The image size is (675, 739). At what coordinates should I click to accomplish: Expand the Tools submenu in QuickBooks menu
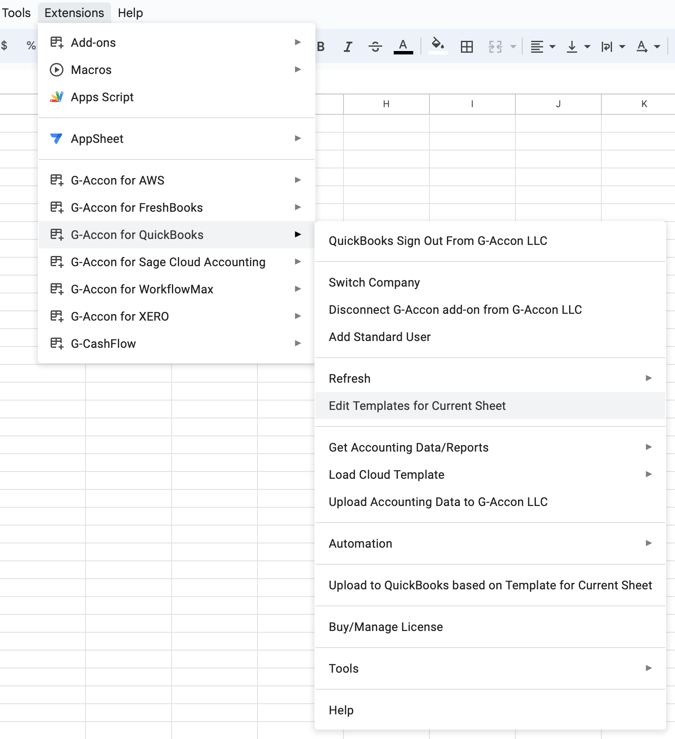[490, 668]
